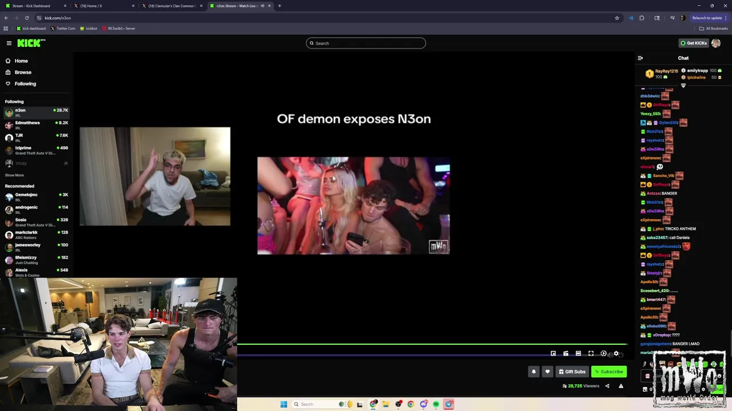
Task: Open Spotify from taskbar
Action: (436, 404)
